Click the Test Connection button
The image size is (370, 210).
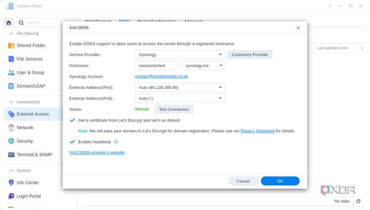tap(174, 109)
